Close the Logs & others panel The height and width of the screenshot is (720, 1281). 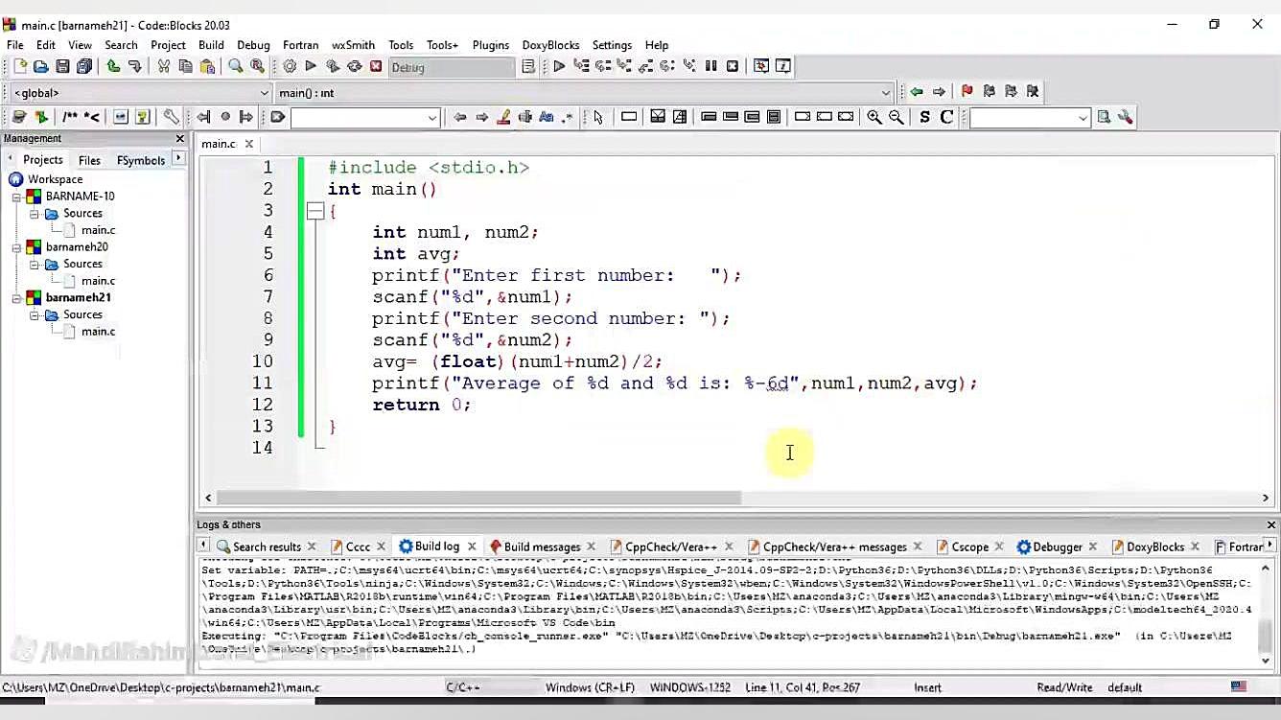pyautogui.click(x=1271, y=524)
